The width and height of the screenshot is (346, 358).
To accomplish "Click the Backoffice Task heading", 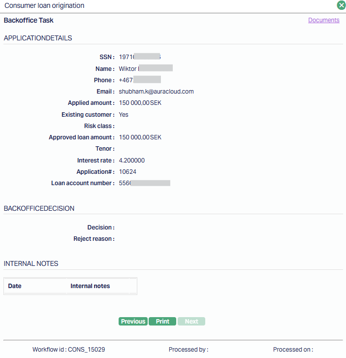I will pyautogui.click(x=29, y=21).
